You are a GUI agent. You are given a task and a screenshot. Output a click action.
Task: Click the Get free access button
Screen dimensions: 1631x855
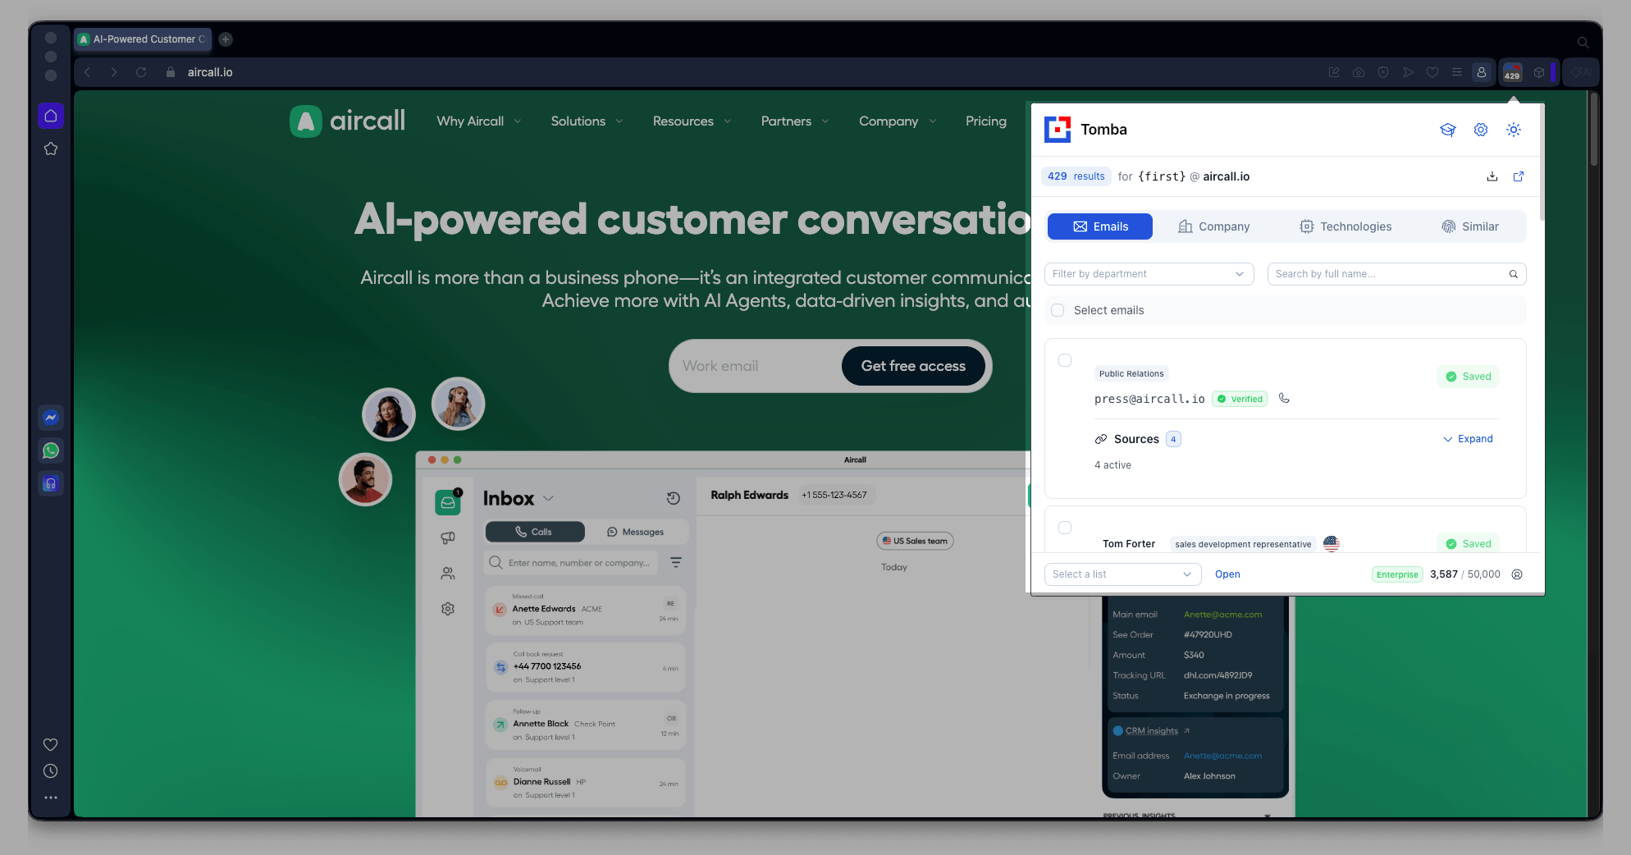click(x=912, y=366)
